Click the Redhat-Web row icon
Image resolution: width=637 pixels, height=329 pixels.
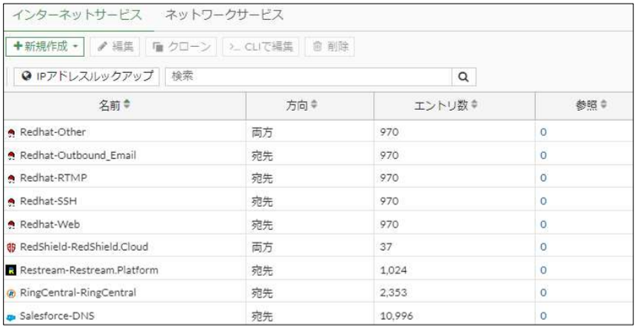coord(10,224)
